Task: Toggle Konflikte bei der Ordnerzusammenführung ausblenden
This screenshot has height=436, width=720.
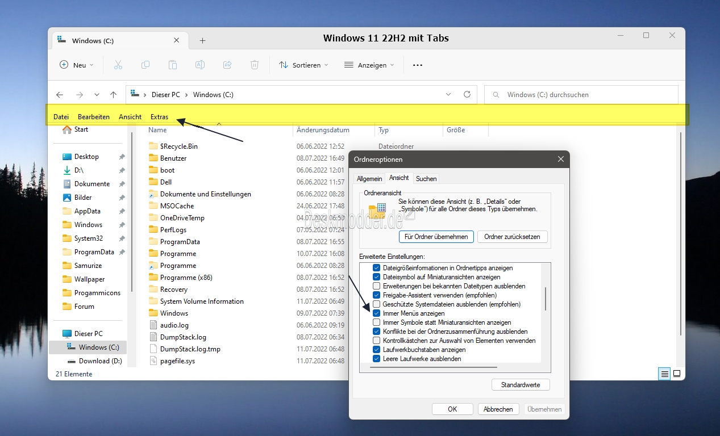Action: click(376, 332)
